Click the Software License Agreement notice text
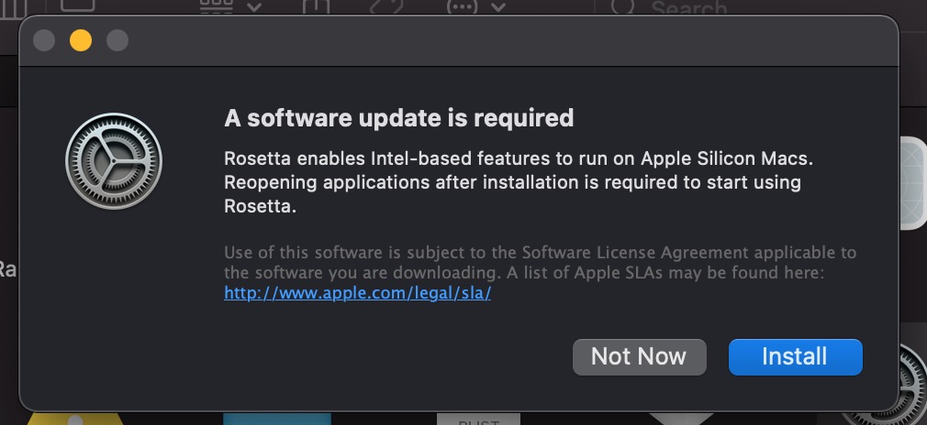927x425 pixels. point(540,262)
